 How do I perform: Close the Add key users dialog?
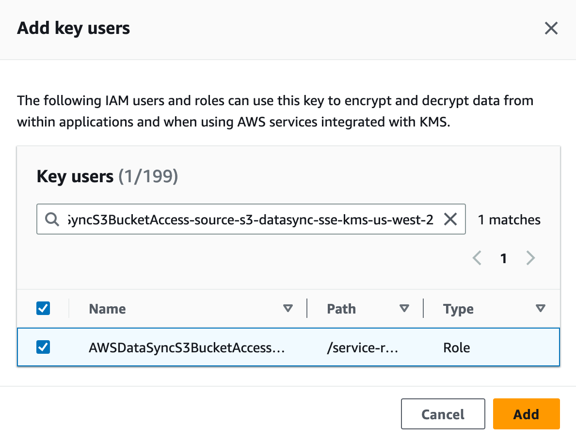pos(551,28)
